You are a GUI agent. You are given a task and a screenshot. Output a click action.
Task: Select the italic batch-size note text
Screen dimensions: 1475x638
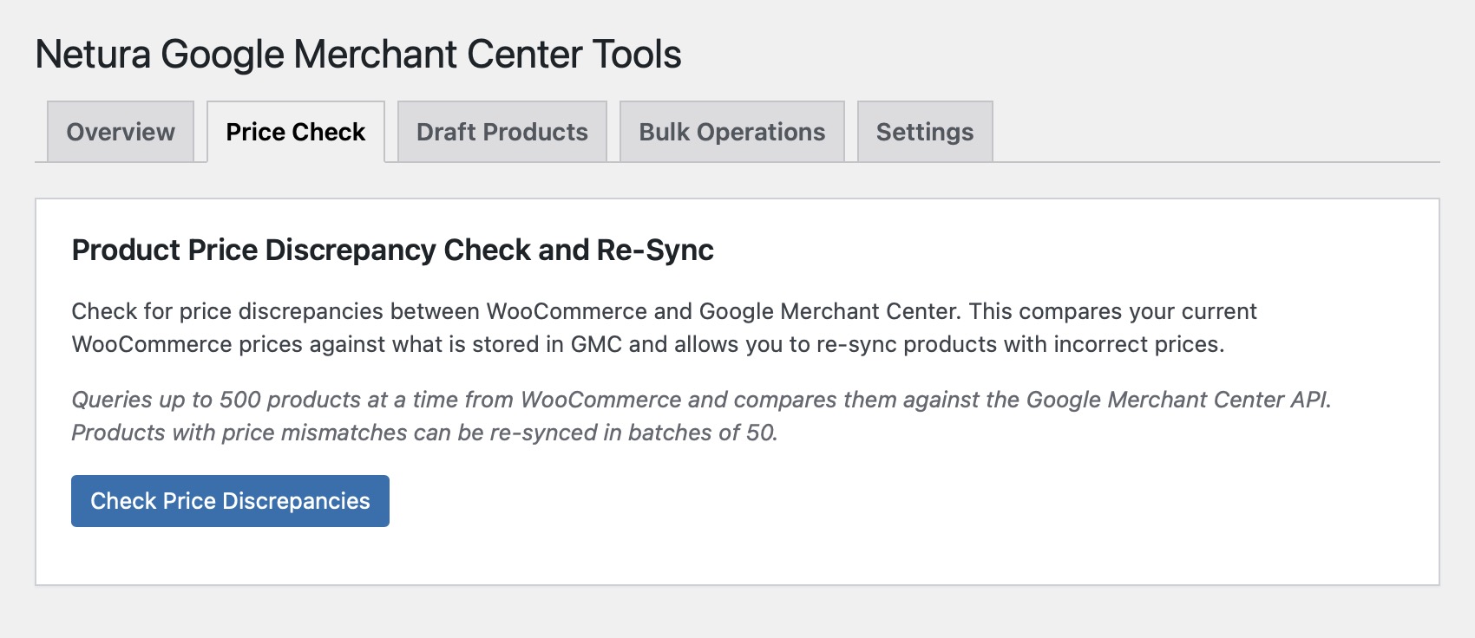pyautogui.click(x=703, y=414)
